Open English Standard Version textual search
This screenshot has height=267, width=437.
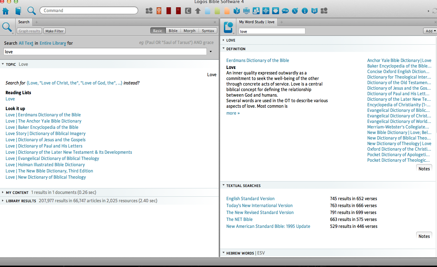pyautogui.click(x=250, y=199)
